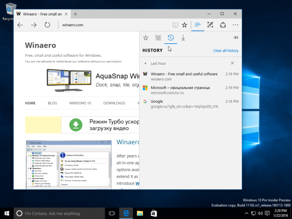Image resolution: width=292 pixels, height=219 pixels.
Task: Open the Share icon
Action: pos(223,25)
